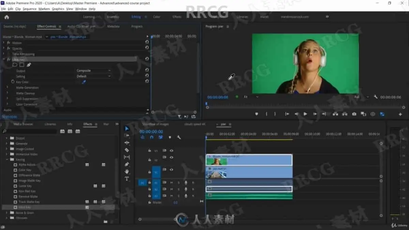Filter Accelerated Effects in Effects panel
The image size is (409, 230).
[62, 131]
